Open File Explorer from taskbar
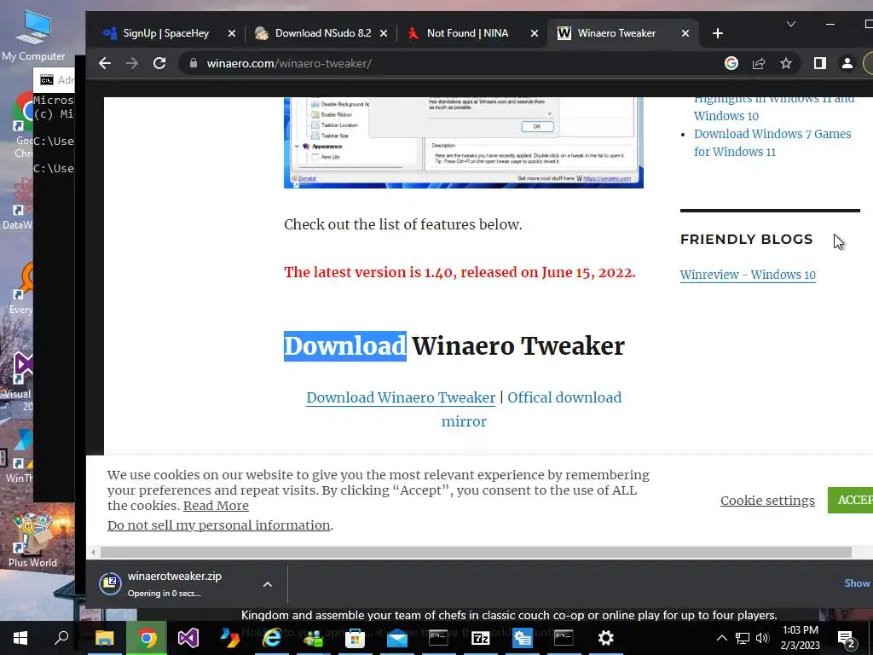This screenshot has width=873, height=655. [x=104, y=638]
